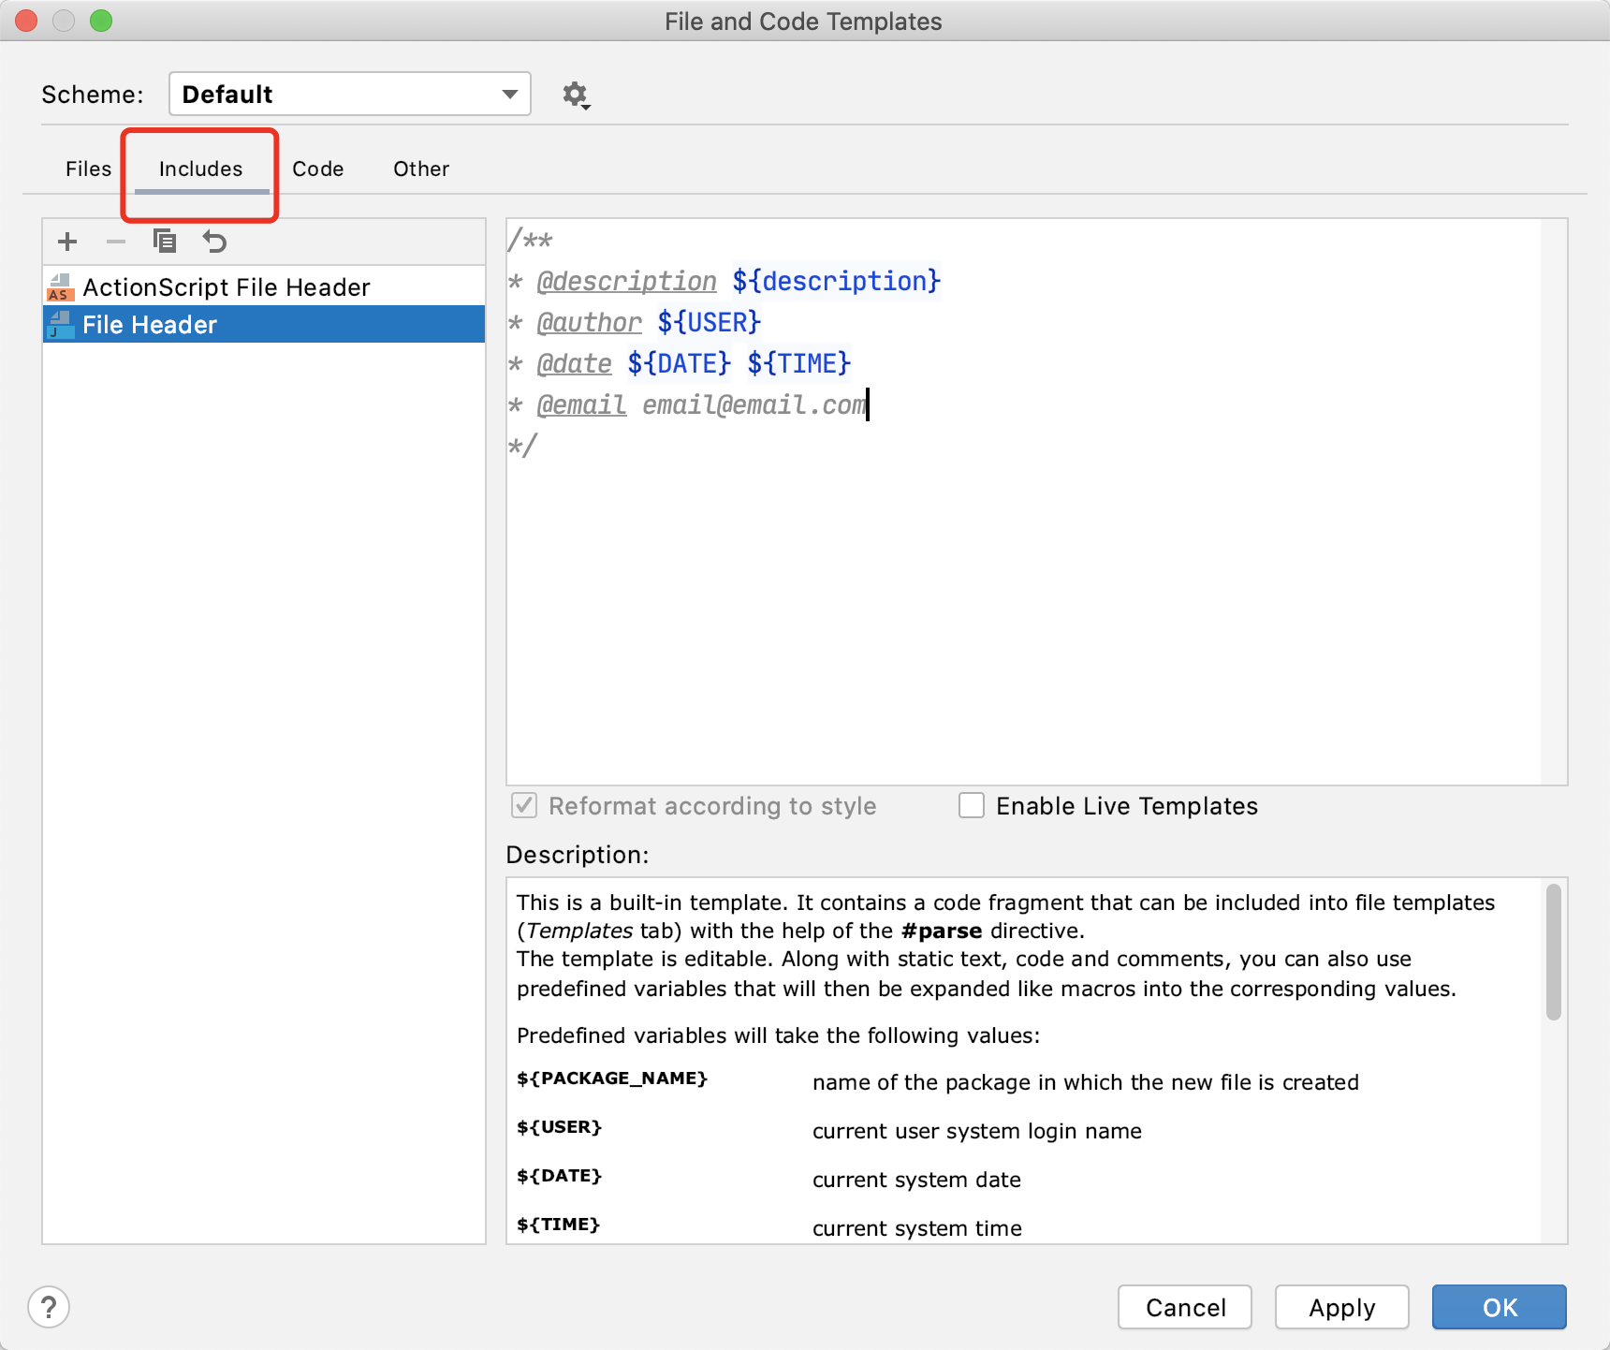1610x1350 pixels.
Task: Confirm with the OK button
Action: 1499,1307
